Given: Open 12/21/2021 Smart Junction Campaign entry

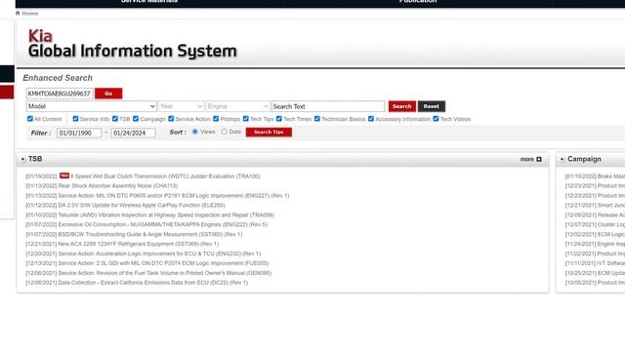Looking at the screenshot, I should 595,206.
